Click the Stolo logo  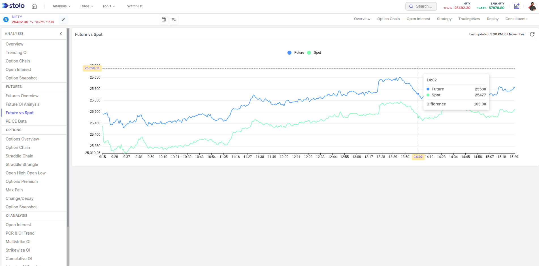pyautogui.click(x=13, y=6)
